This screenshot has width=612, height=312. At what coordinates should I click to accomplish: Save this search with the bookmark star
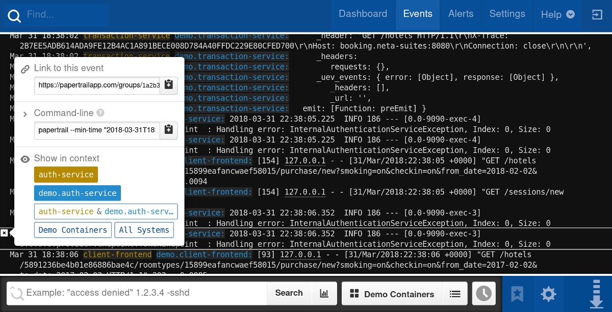[517, 294]
